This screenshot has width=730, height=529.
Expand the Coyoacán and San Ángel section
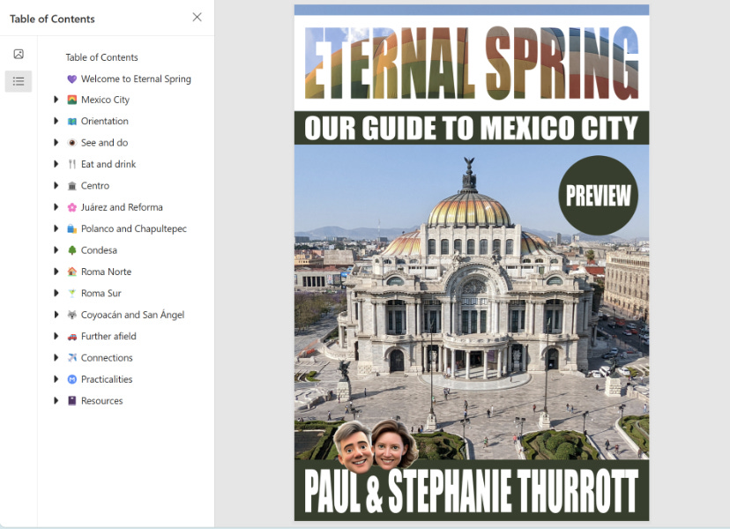click(x=56, y=315)
